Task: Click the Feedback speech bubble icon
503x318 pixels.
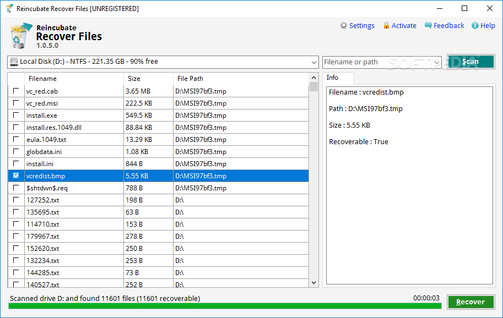Action: [x=428, y=26]
